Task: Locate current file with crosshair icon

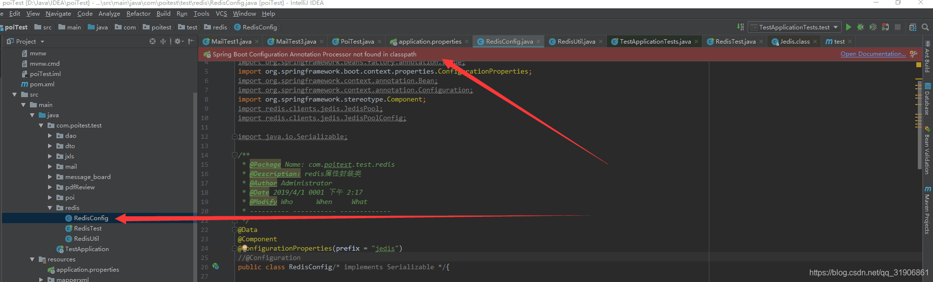Action: pyautogui.click(x=153, y=41)
